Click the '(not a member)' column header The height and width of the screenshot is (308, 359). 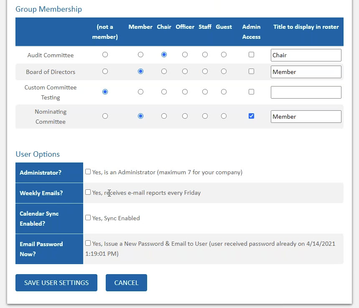[105, 32]
